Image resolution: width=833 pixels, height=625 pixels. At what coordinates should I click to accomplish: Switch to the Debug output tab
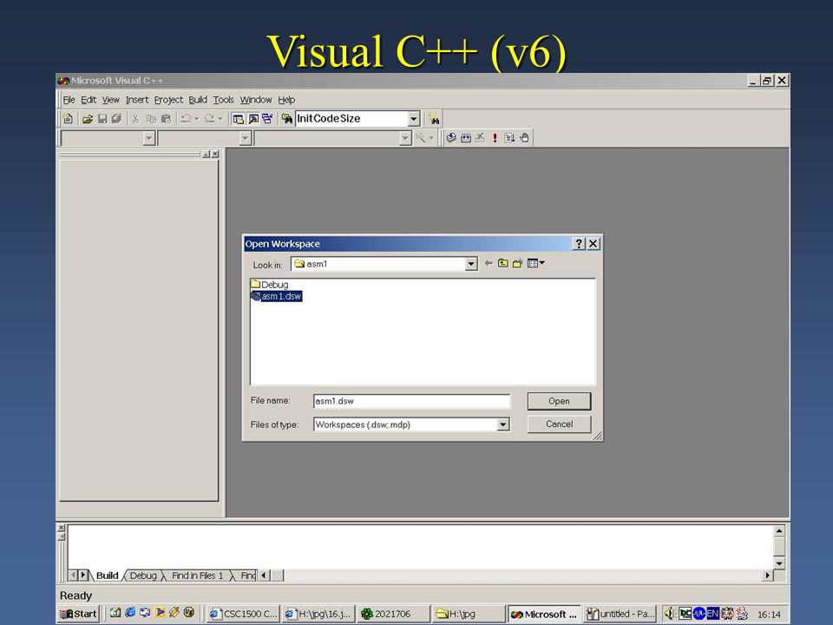143,576
